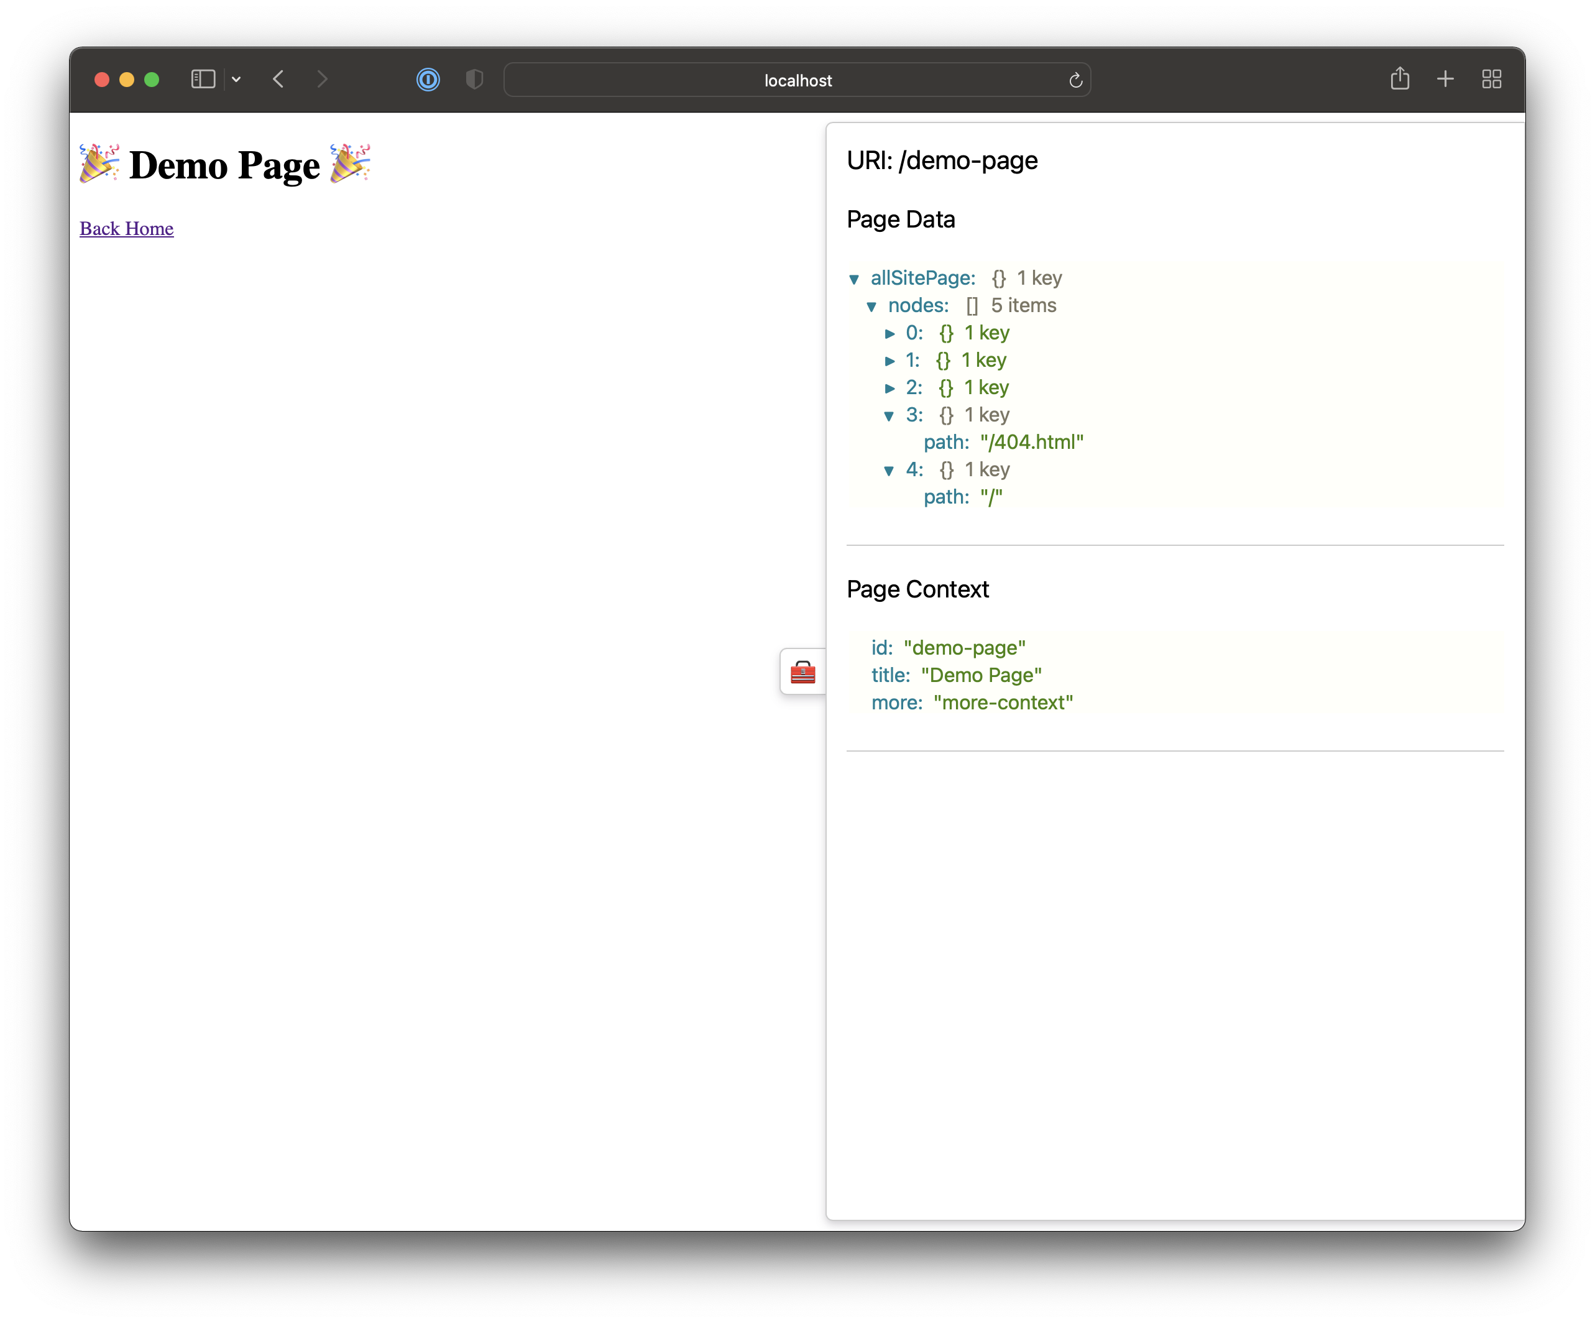Click the 1Password extension icon

click(x=428, y=79)
